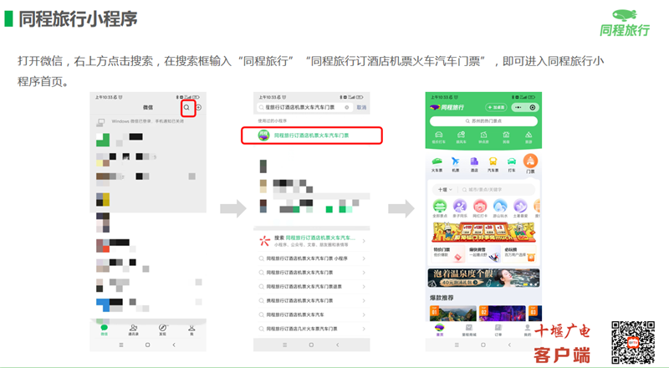
Task: Select the suggestion ending with 小程序
Action: [x=311, y=258]
